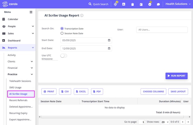Open the notifications list icon with badge 2
The height and width of the screenshot is (125, 193).
pos(116,4)
